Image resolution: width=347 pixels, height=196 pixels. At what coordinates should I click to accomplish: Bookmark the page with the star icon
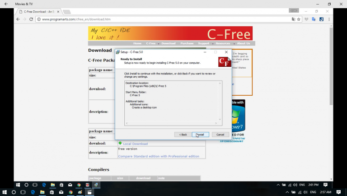[299, 19]
